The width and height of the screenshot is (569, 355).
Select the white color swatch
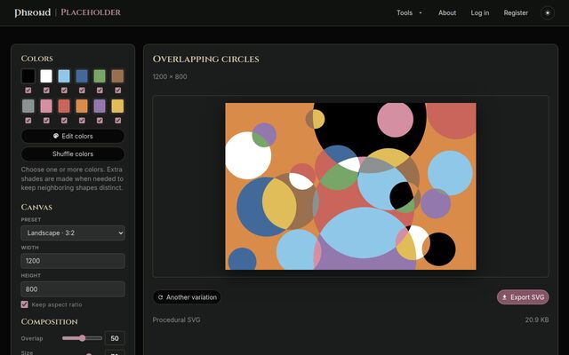pyautogui.click(x=46, y=76)
